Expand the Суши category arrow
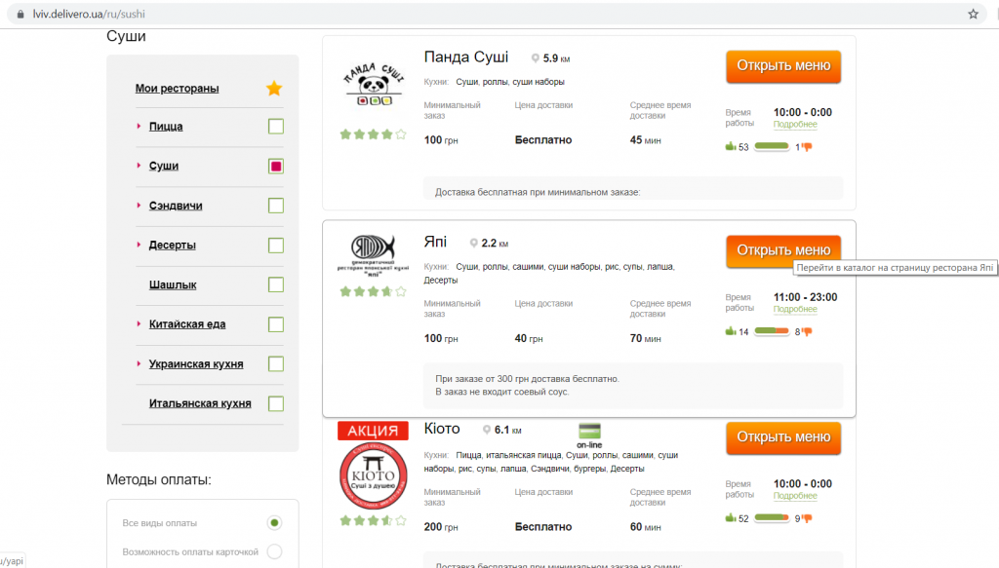This screenshot has height=568, width=999. click(x=139, y=166)
